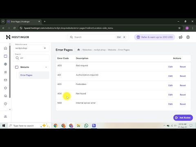The width and height of the screenshot is (196, 147).
Task: Click the 'Internal server error' description text
Action: click(86, 103)
